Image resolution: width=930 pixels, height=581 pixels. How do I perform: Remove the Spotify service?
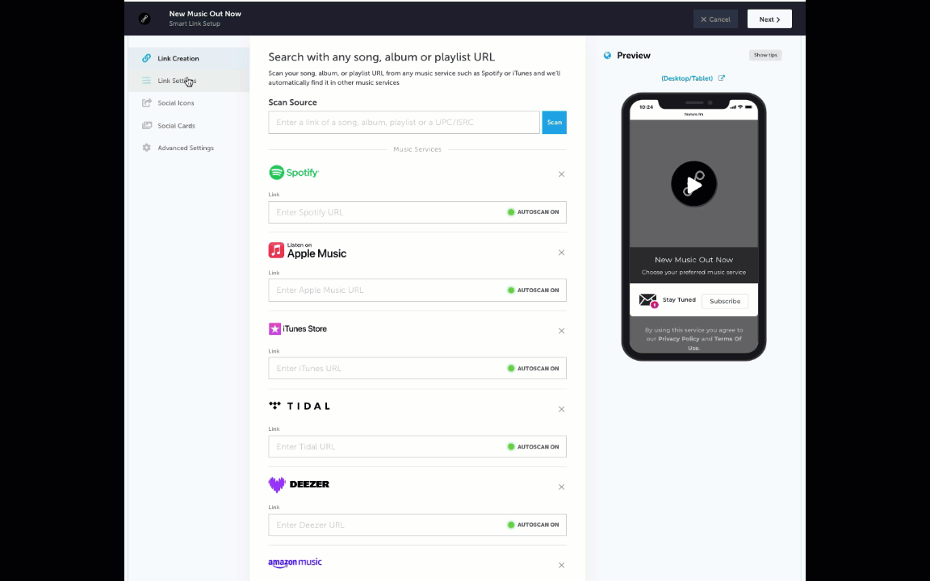[562, 174]
